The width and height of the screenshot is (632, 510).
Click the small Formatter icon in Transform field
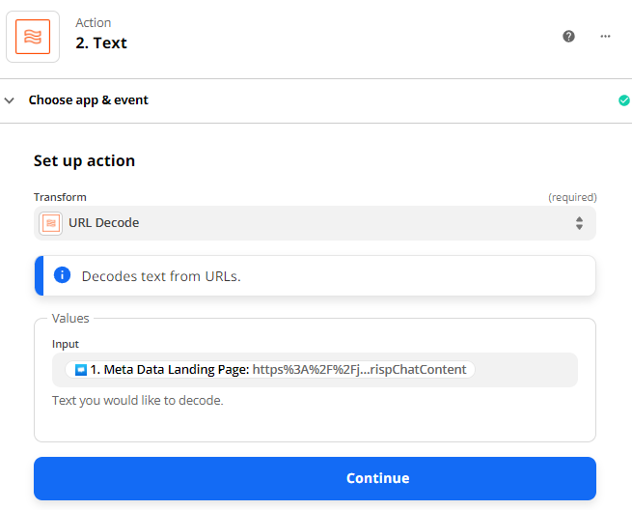(x=51, y=223)
